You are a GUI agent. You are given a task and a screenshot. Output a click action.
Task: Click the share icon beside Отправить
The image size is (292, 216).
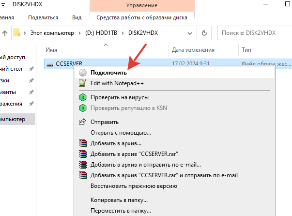[x=82, y=122]
